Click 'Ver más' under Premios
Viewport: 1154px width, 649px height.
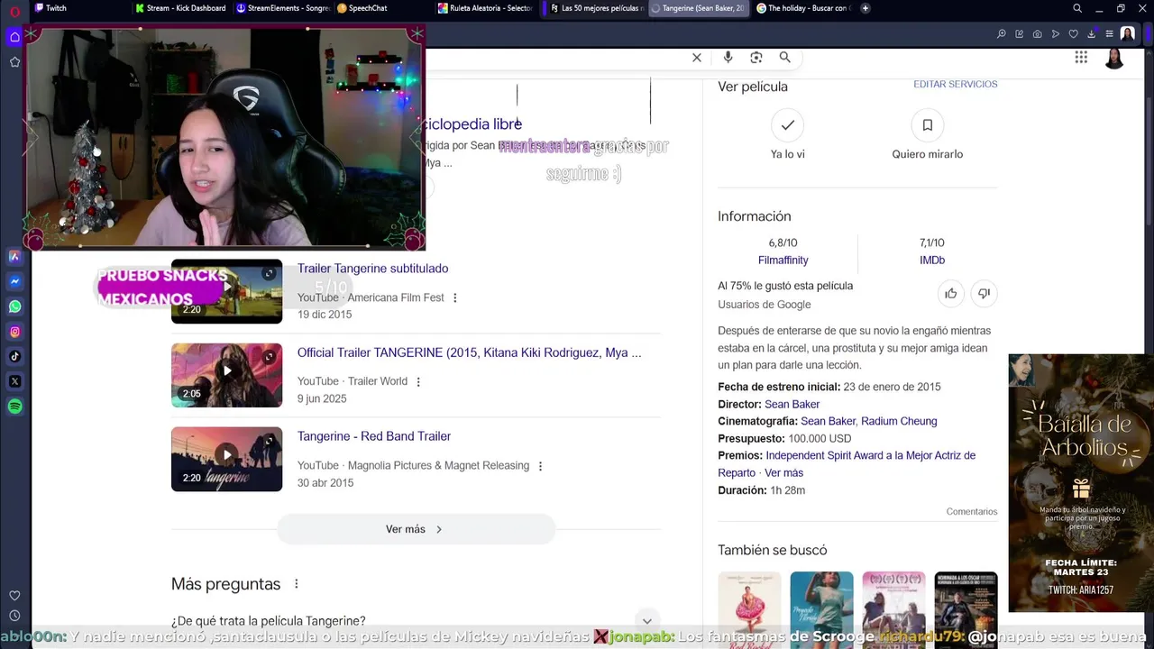click(783, 472)
